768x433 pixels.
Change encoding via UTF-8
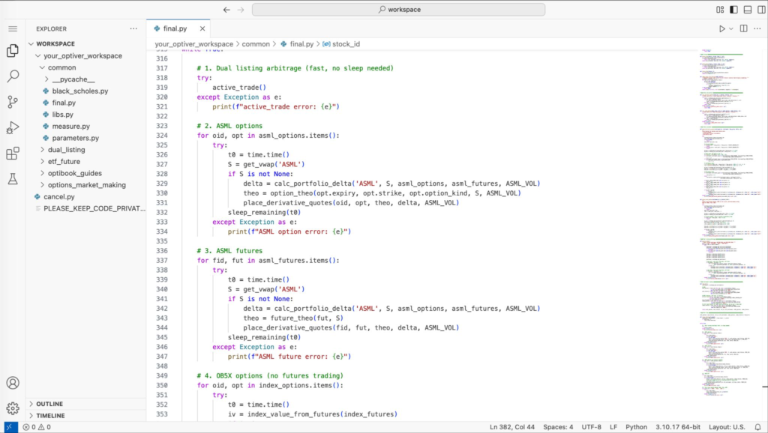(591, 427)
